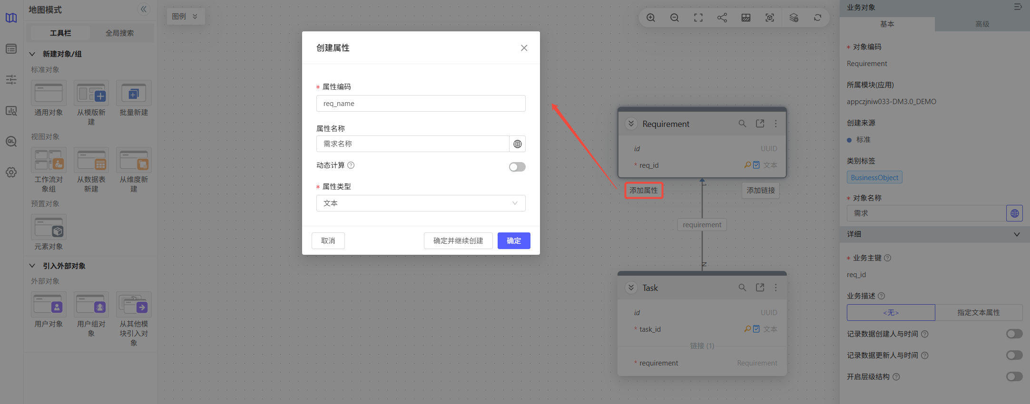Select the 从模版新建 icon
Viewport: 1030px width, 404px height.
(91, 93)
